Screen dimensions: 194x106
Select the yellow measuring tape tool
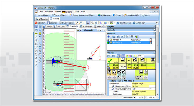coord(36,33)
